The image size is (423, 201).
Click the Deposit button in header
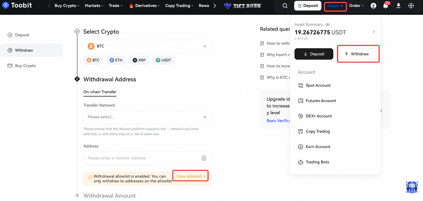tap(308, 6)
